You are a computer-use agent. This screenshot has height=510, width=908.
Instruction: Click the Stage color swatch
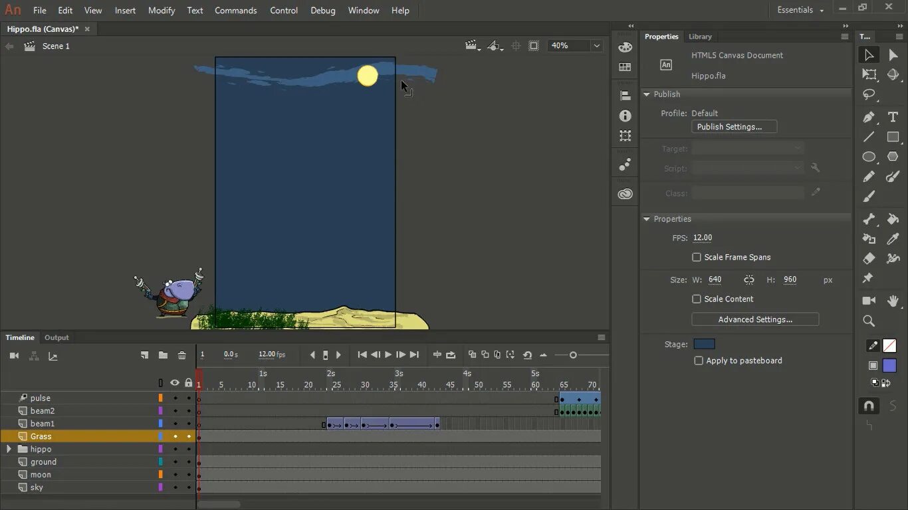704,344
